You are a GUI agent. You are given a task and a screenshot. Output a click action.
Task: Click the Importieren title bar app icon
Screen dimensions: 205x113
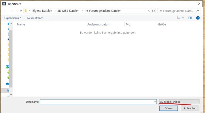coord(4,4)
